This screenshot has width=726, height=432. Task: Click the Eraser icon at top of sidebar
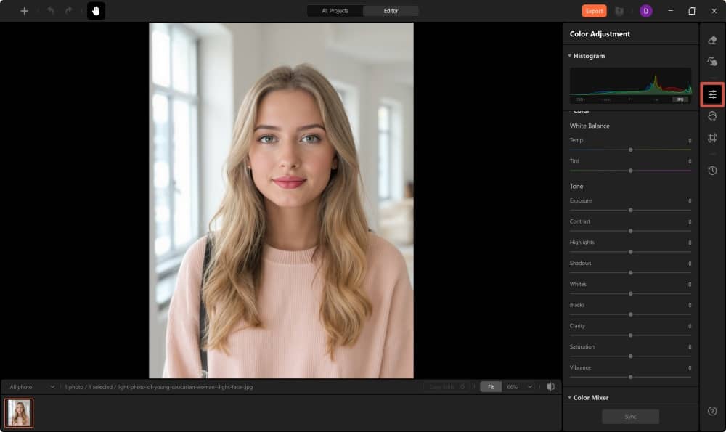pyautogui.click(x=712, y=41)
